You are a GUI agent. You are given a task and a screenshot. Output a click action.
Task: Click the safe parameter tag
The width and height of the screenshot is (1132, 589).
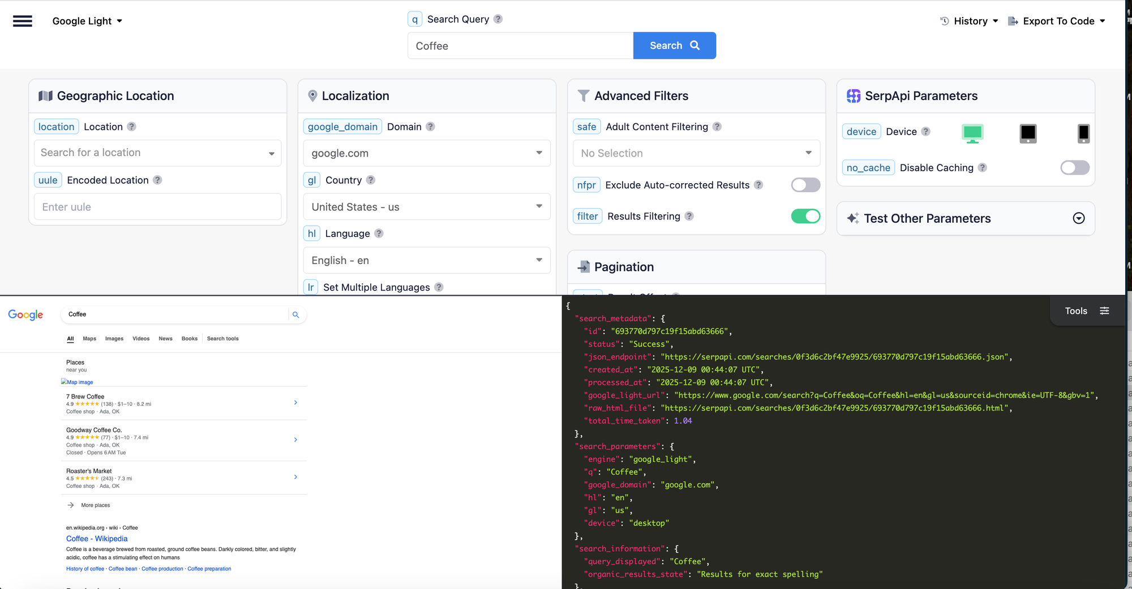point(587,127)
